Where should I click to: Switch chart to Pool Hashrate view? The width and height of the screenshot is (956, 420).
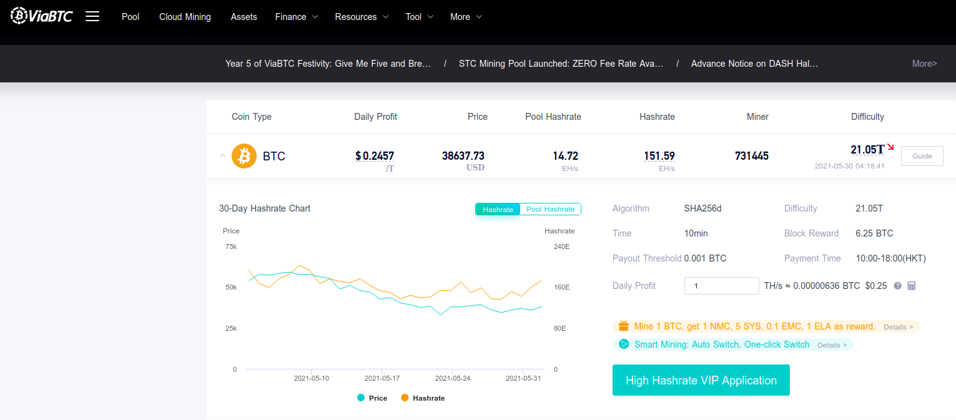(550, 210)
